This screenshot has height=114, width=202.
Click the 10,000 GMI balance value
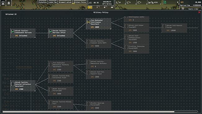[x=198, y=2]
